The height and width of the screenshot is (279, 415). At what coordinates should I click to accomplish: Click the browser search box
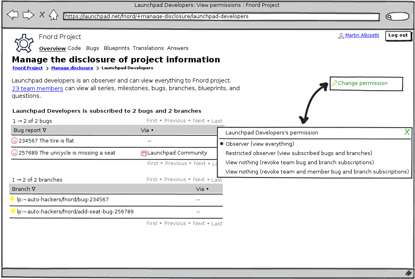[x=397, y=17]
